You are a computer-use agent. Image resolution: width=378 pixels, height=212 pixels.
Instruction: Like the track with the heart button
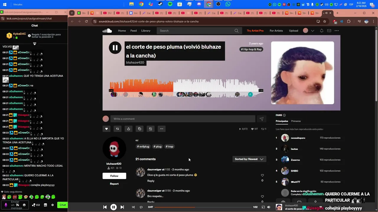pos(106,129)
